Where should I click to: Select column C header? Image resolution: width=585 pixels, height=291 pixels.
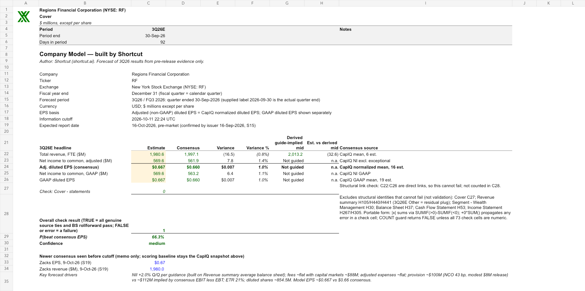pyautogui.click(x=148, y=3)
